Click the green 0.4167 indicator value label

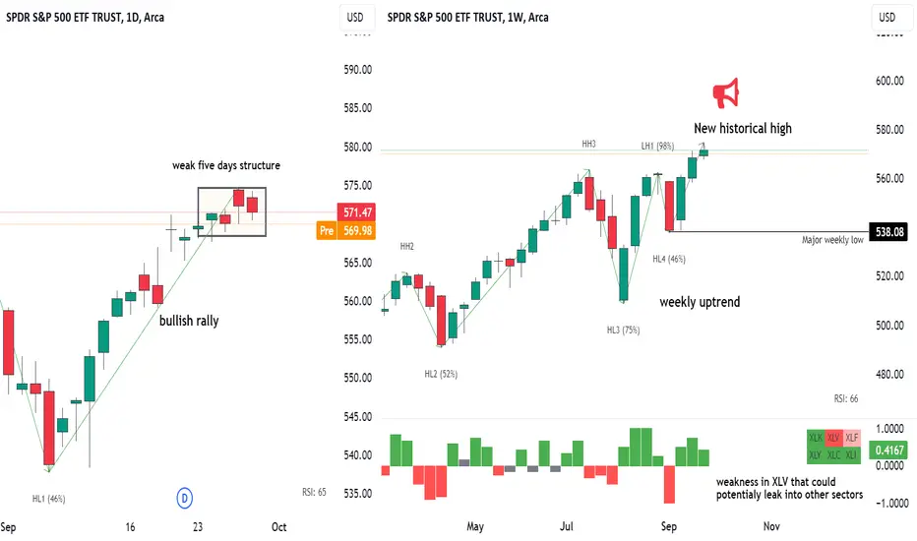tap(888, 450)
